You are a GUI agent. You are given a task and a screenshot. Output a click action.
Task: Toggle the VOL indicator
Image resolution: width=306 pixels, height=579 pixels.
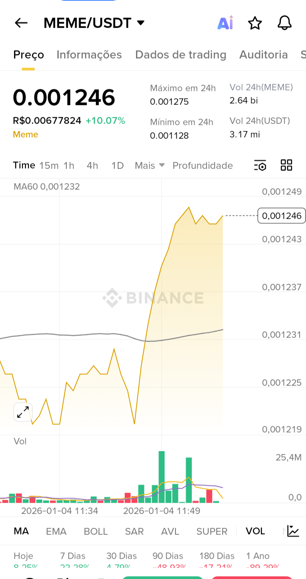(x=255, y=531)
